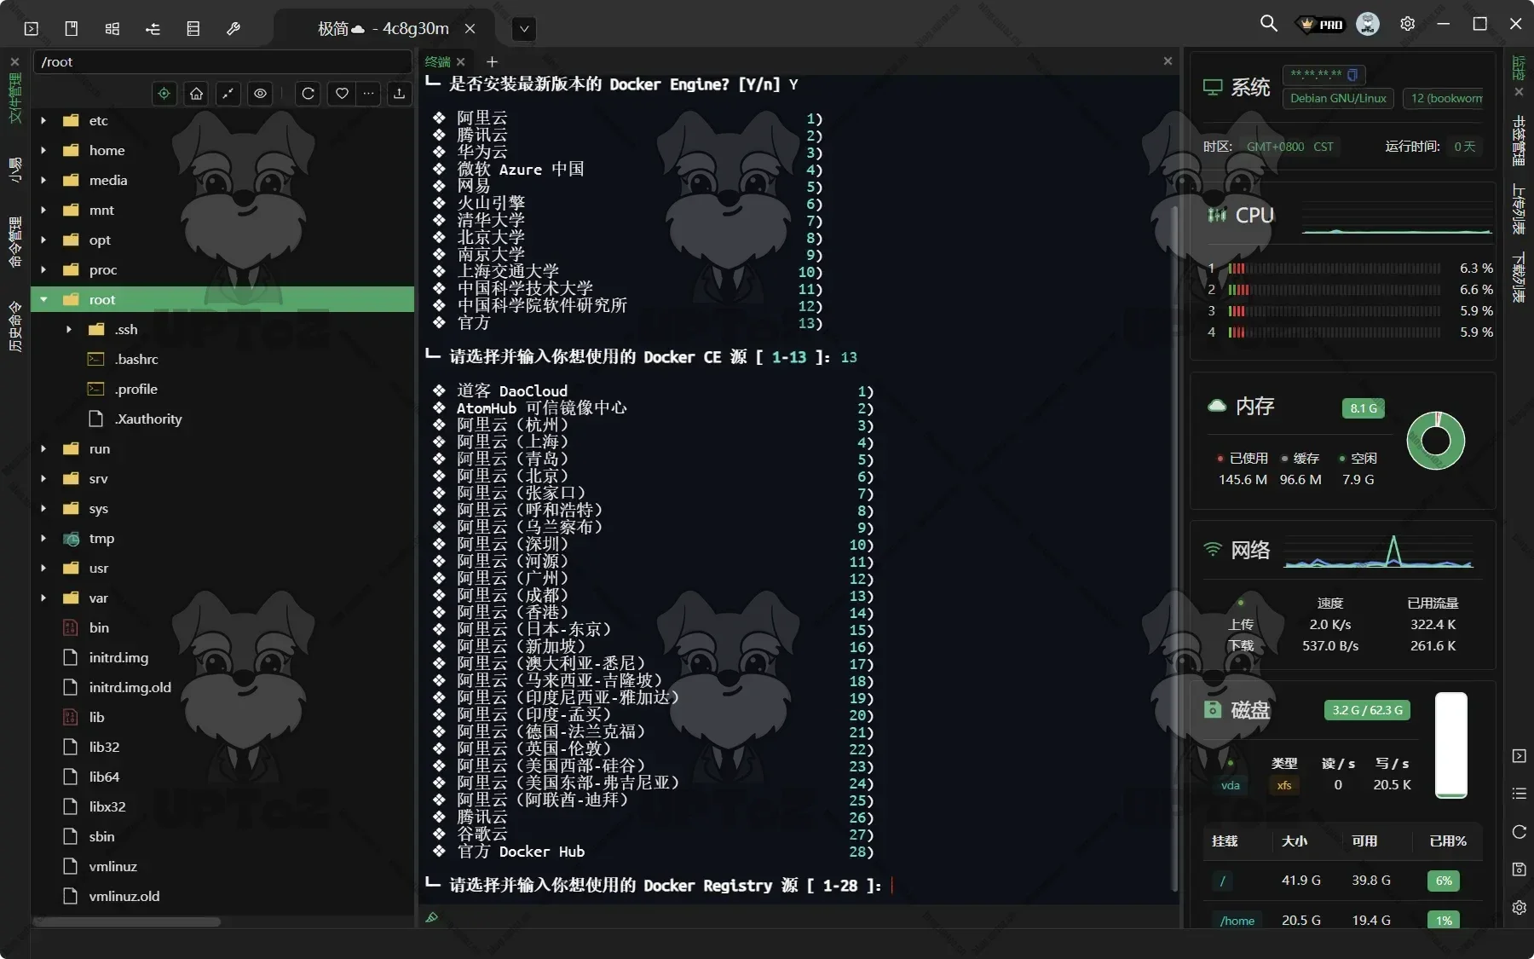Click the refresh circle icon on right edge
Image resolution: width=1534 pixels, height=959 pixels.
tap(1520, 832)
